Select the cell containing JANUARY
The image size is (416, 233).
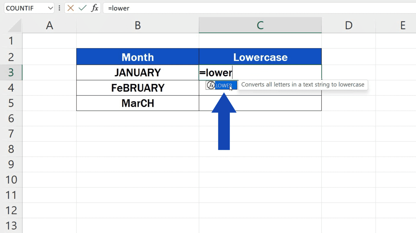coord(137,72)
